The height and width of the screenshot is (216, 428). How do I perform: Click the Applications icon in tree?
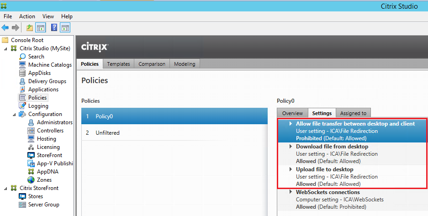click(22, 90)
